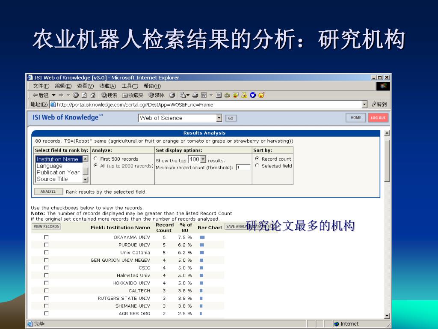Click the HOME button
This screenshot has height=329, width=438.
356,118
